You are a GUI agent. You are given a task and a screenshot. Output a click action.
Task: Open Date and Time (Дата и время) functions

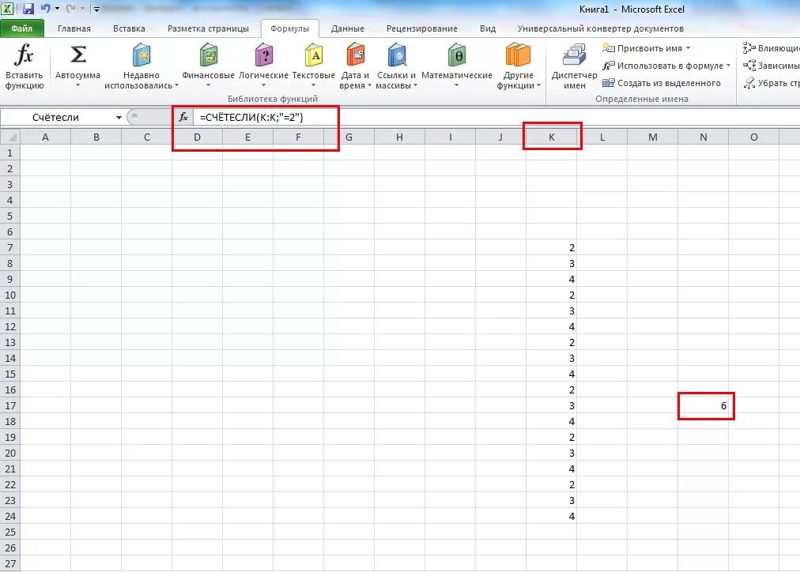tap(355, 66)
